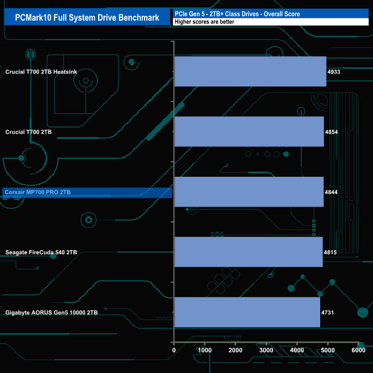This screenshot has height=373, width=373.
Task: Click the 2000 axis tick label
Action: pos(235,350)
